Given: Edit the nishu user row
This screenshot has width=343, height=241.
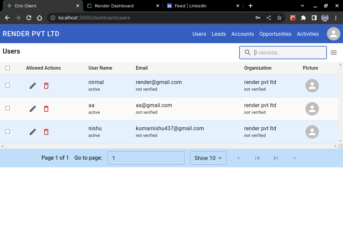Looking at the screenshot, I should click(33, 132).
